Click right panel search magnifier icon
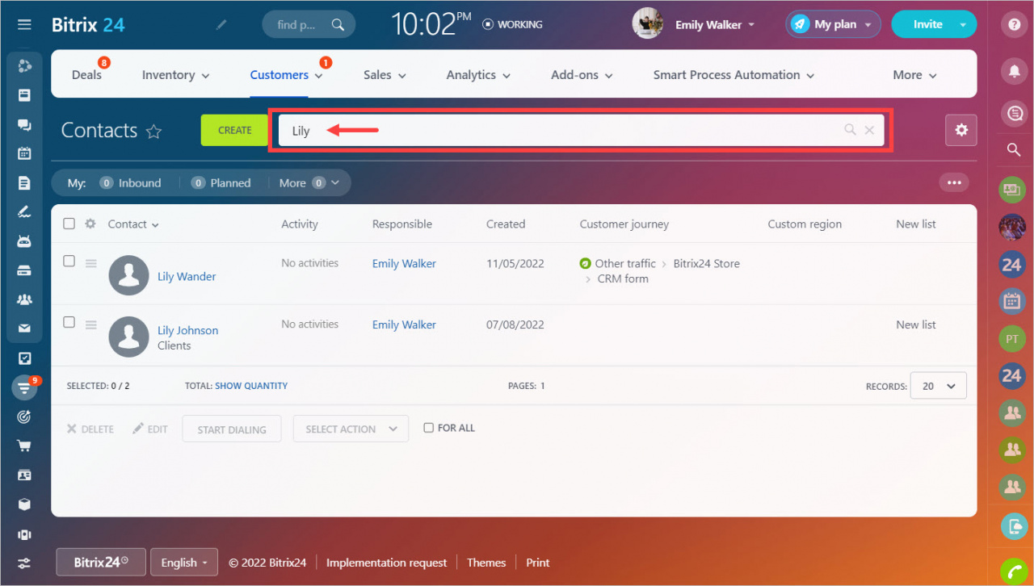Image resolution: width=1034 pixels, height=586 pixels. tap(1012, 149)
